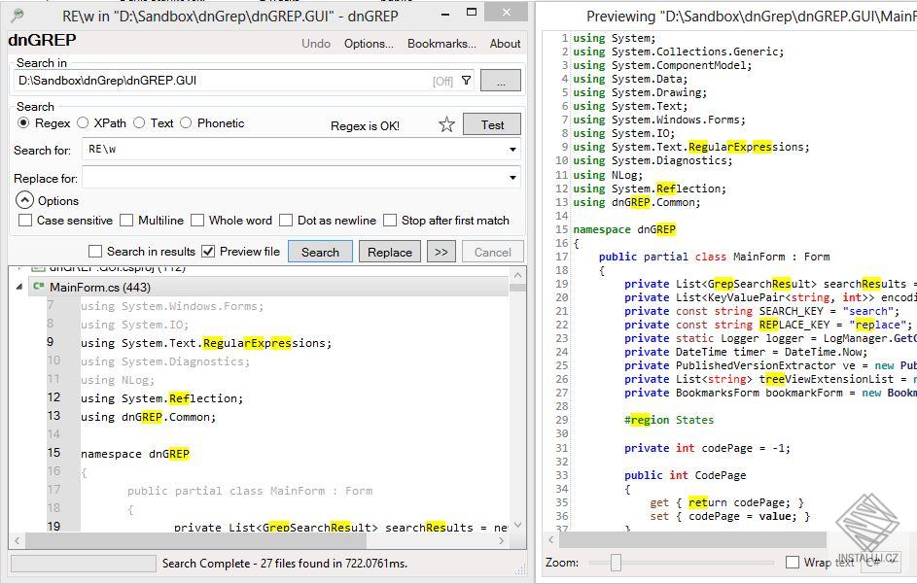The height and width of the screenshot is (584, 917).
Task: Collapse the MainForm.cs result tree node
Action: pyautogui.click(x=18, y=287)
